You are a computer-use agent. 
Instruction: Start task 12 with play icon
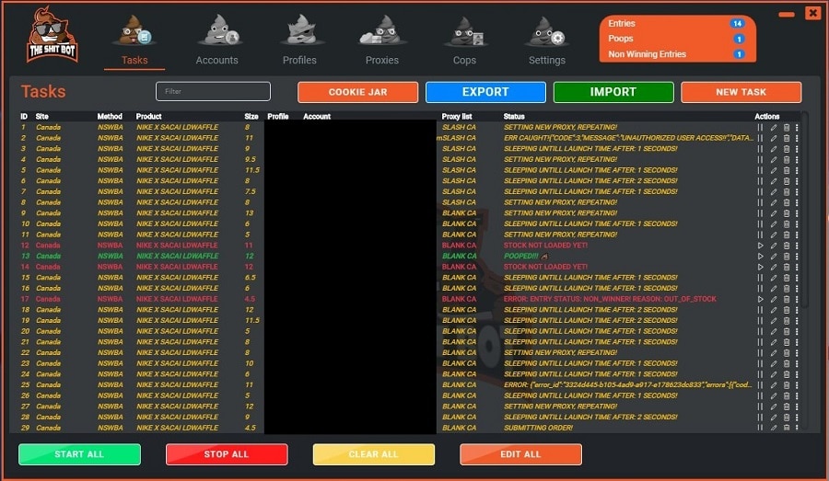coord(760,246)
